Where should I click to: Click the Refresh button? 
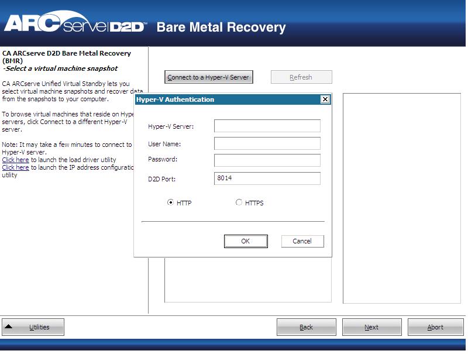[301, 77]
